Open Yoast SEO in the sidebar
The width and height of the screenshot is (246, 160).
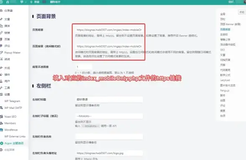click(x=10, y=117)
